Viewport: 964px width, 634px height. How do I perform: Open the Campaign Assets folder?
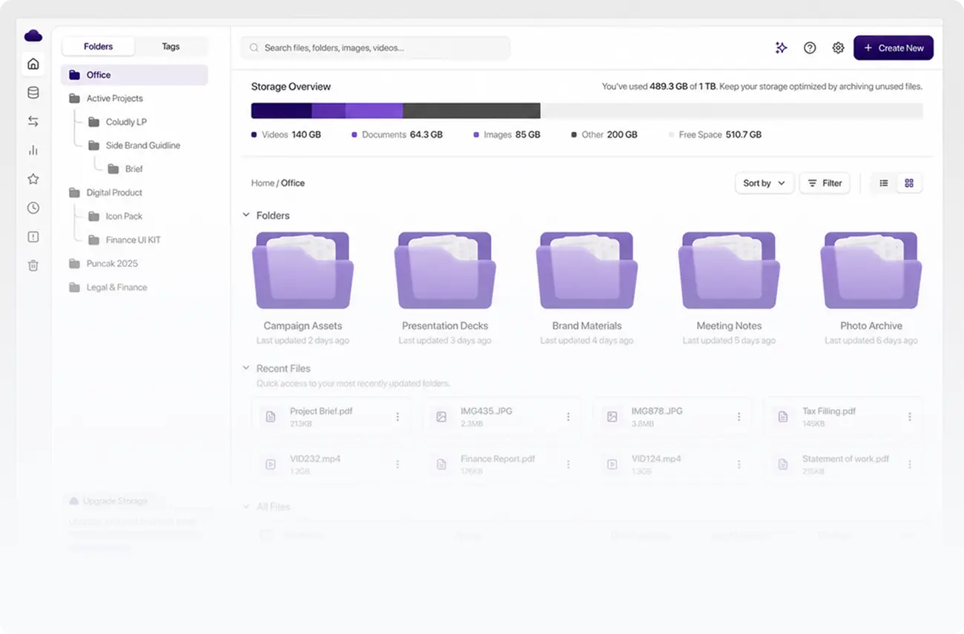[x=303, y=271]
